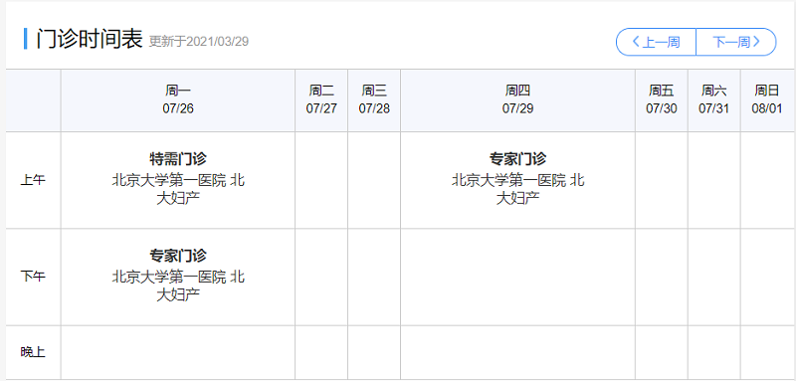Click the empty Tuesday morning cell
The width and height of the screenshot is (796, 381).
pos(321,180)
